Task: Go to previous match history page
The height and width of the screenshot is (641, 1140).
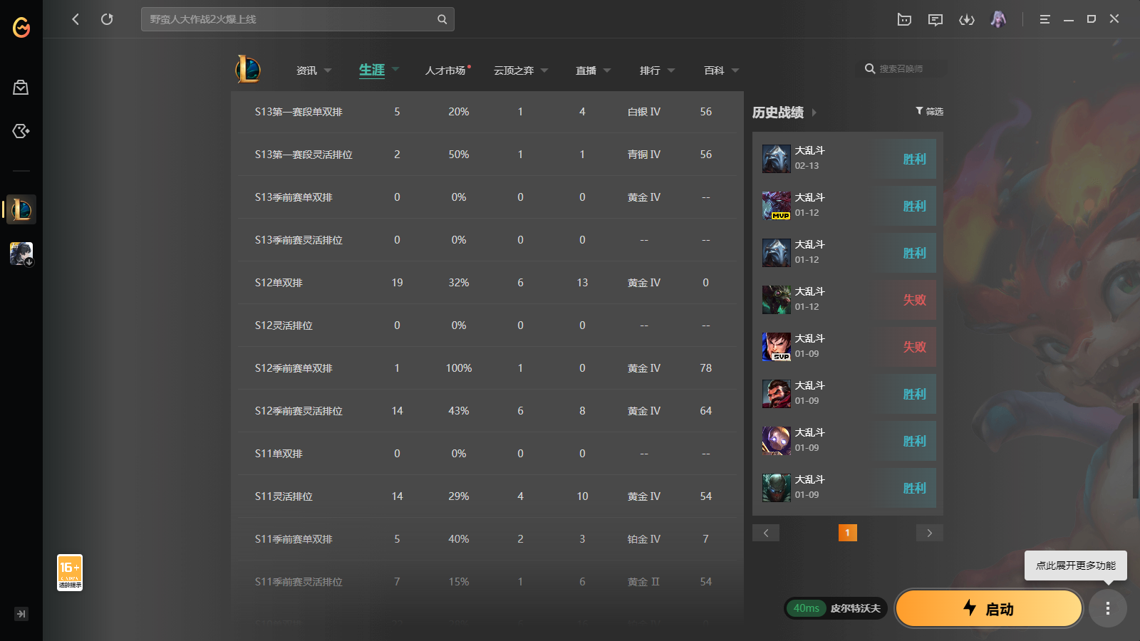Action: point(766,533)
